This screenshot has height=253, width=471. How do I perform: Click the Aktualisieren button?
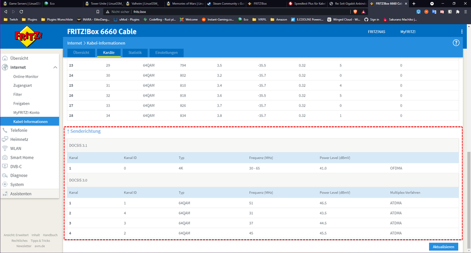[443, 247]
